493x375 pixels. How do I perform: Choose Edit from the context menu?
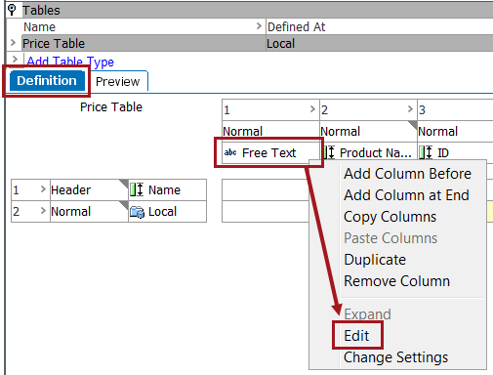tap(356, 336)
